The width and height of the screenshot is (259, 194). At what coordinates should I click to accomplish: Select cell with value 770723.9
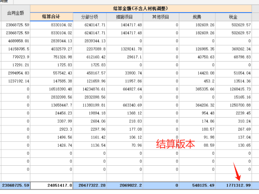point(16,57)
